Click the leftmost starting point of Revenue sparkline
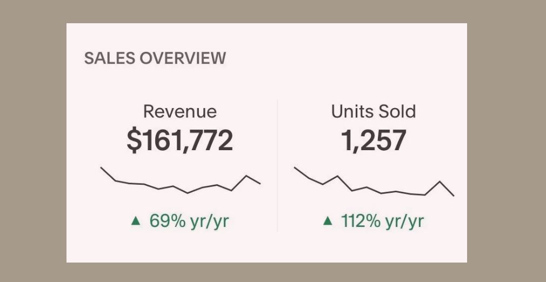Image resolution: width=546 pixels, height=282 pixels. tap(101, 167)
